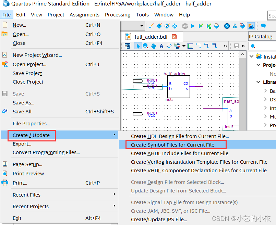The image size is (276, 225).
Task: Open the Timing Analyzer clock icon
Action: click(x=227, y=26)
